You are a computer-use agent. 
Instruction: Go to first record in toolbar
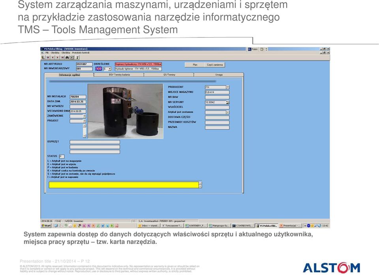click(48, 58)
